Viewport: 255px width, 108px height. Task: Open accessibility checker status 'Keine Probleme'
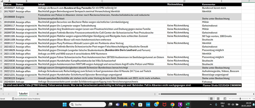26,99
